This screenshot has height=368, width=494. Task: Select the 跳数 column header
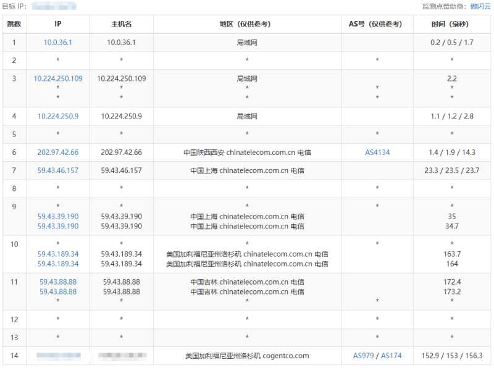[14, 24]
